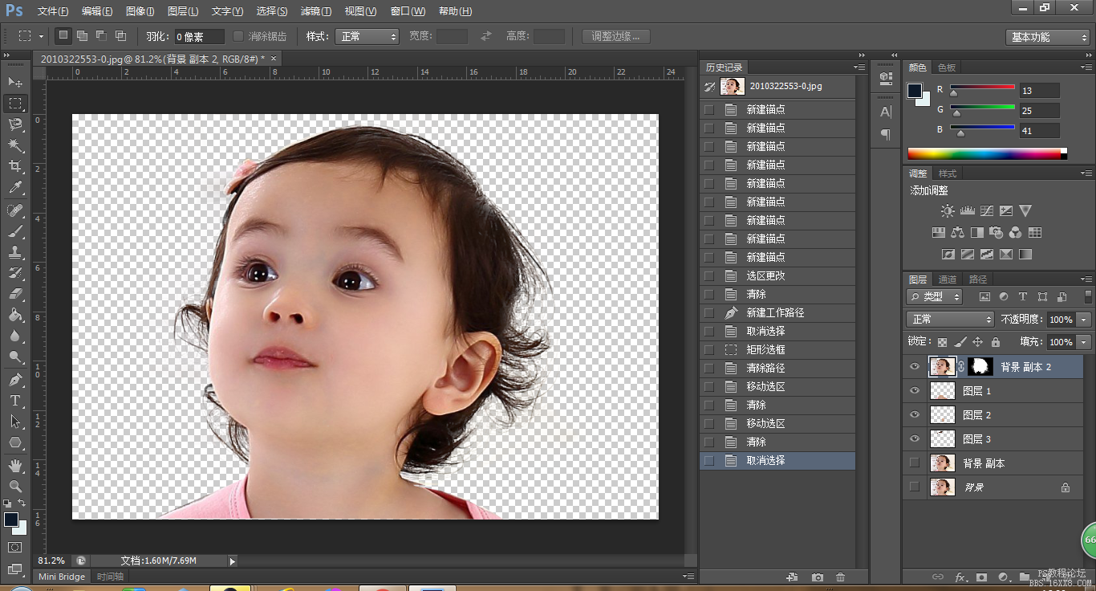Image resolution: width=1096 pixels, height=591 pixels.
Task: Click the layer mask thumbnail of 背景 副本 2
Action: click(980, 367)
